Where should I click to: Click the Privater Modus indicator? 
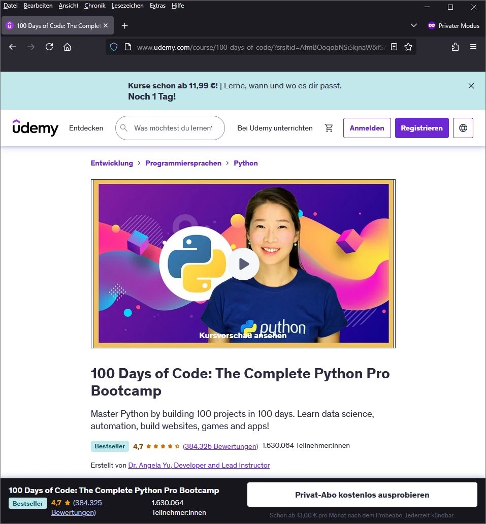[453, 26]
